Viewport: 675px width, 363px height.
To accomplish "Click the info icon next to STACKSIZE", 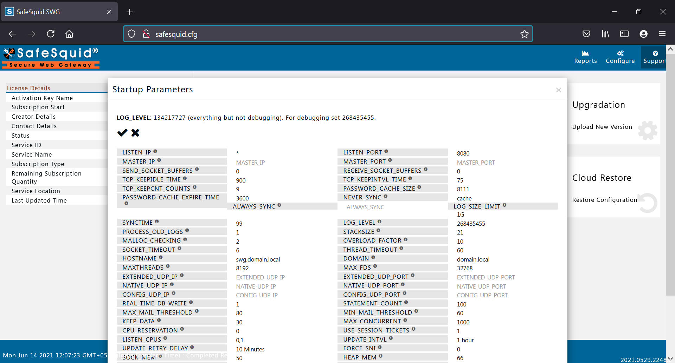I will (x=378, y=230).
